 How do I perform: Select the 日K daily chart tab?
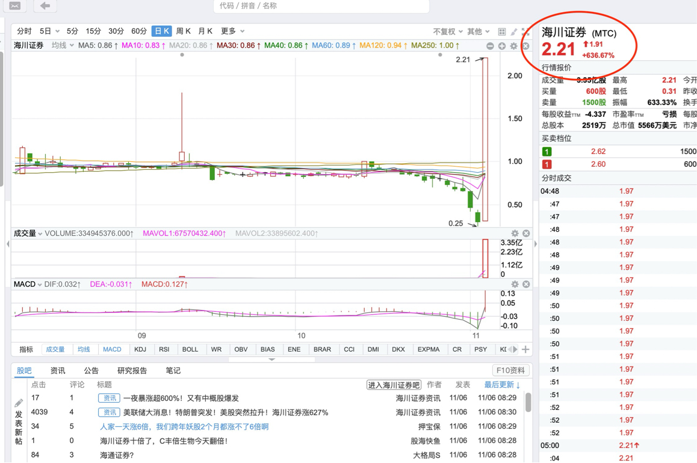tap(162, 31)
